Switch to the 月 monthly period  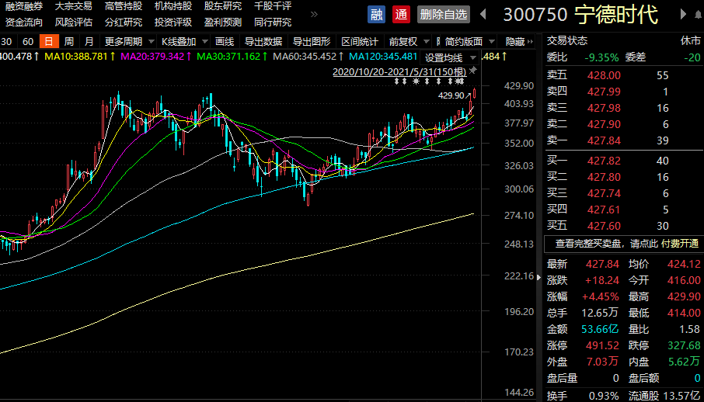pyautogui.click(x=89, y=42)
